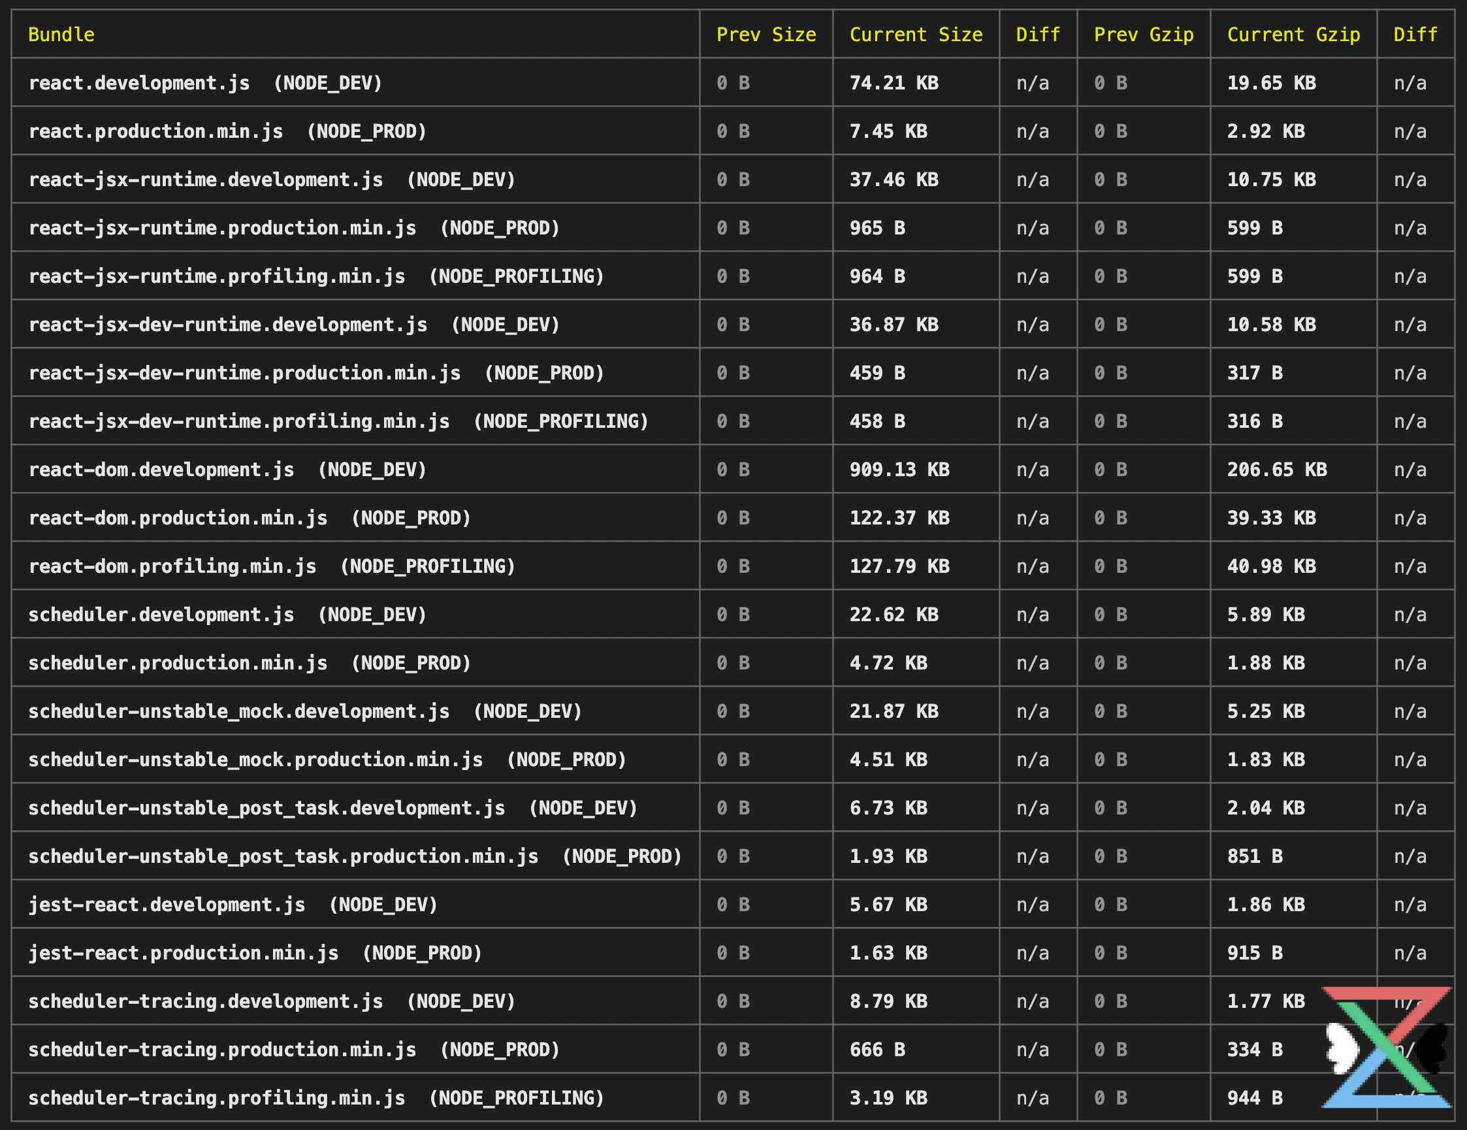Select the react.development.js (NODE_DEV) row name
Image resolution: width=1467 pixels, height=1130 pixels.
coord(206,83)
